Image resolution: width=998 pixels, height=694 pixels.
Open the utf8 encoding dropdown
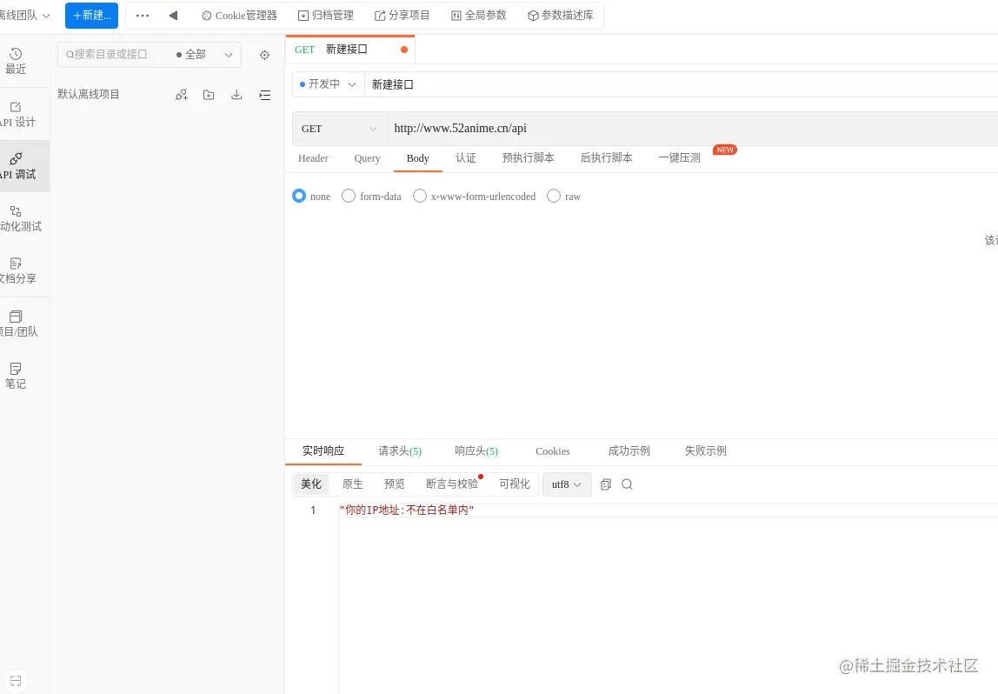[x=567, y=484]
